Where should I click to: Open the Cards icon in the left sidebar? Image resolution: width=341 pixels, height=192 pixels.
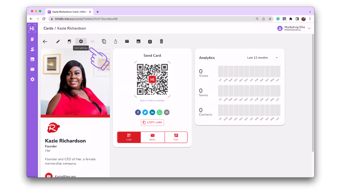point(32,39)
